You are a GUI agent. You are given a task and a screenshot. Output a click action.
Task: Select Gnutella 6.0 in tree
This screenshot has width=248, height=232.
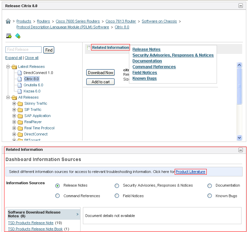pos(33,85)
